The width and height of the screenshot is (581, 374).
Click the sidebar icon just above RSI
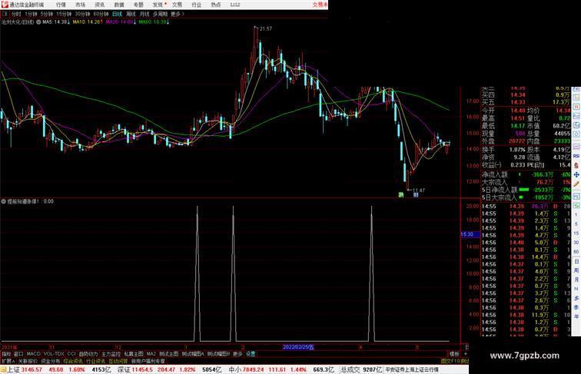tap(576, 147)
